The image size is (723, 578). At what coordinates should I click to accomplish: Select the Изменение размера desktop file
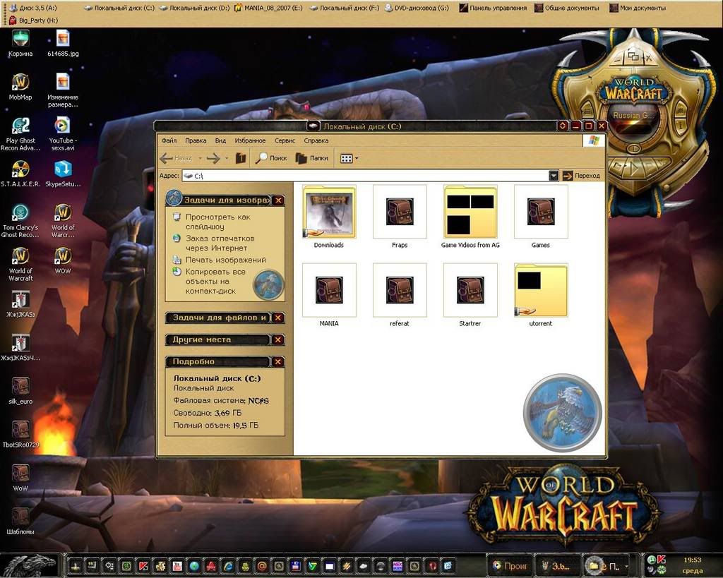click(x=63, y=91)
